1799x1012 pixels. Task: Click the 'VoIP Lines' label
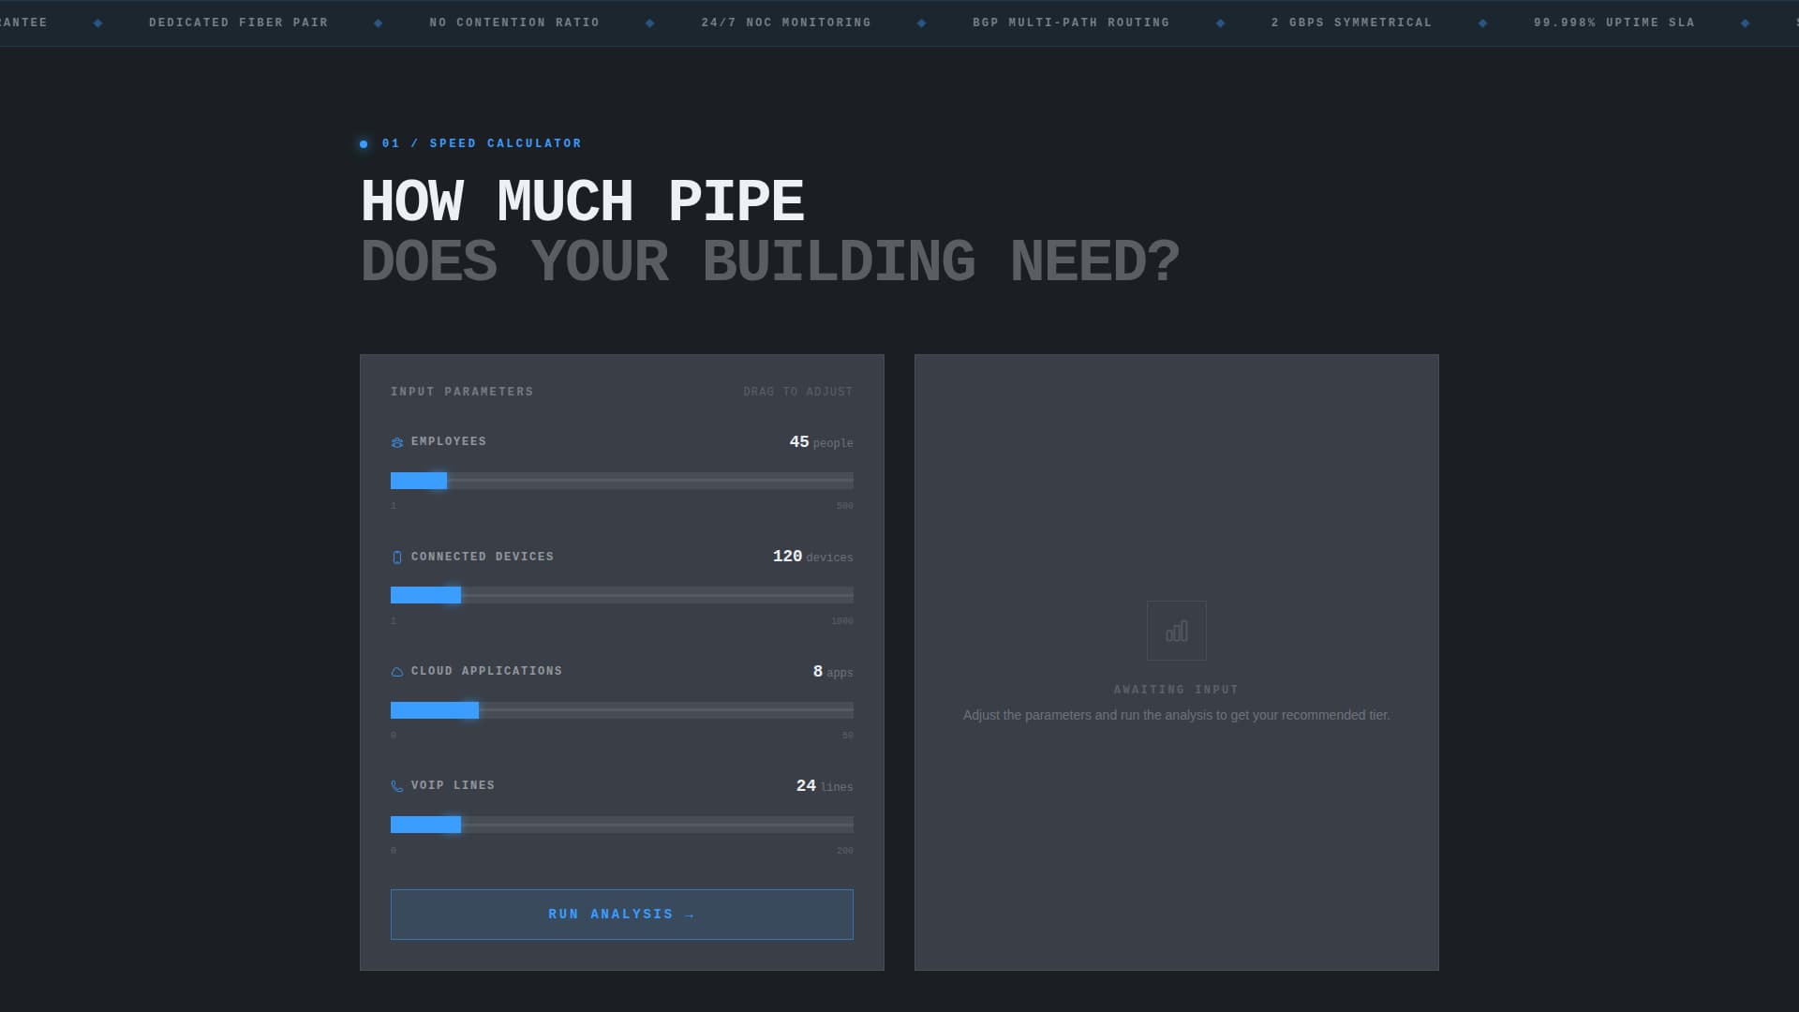tap(453, 785)
